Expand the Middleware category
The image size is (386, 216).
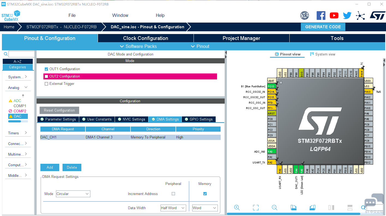(18, 175)
